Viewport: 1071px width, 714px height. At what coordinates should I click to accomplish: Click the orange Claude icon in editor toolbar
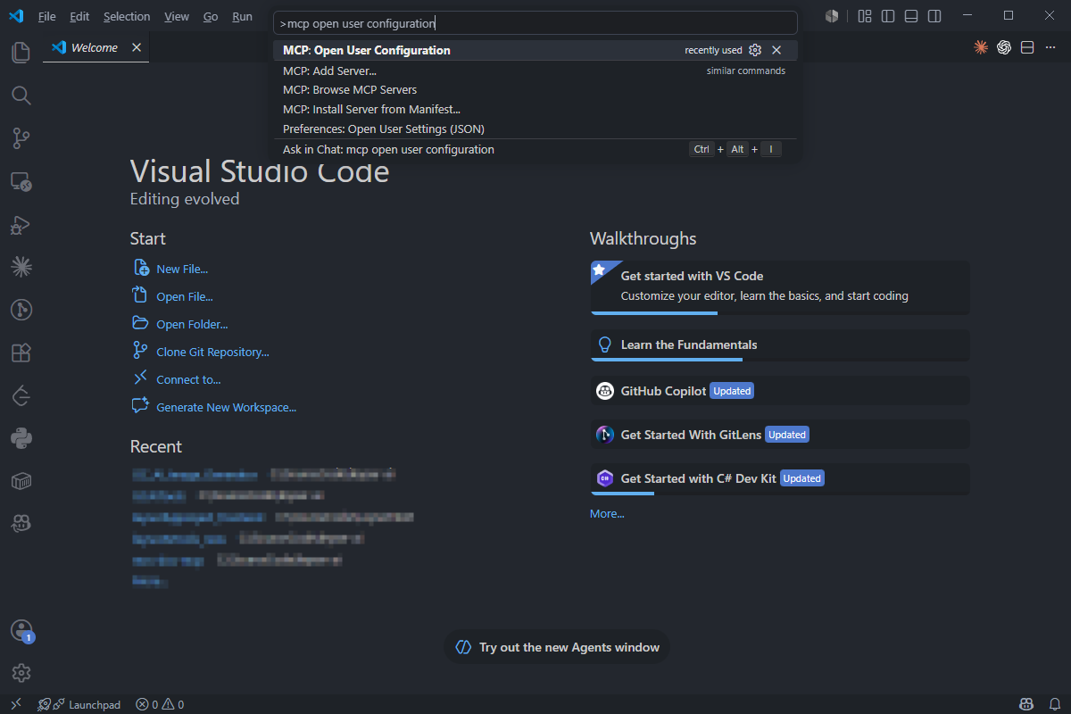(981, 47)
